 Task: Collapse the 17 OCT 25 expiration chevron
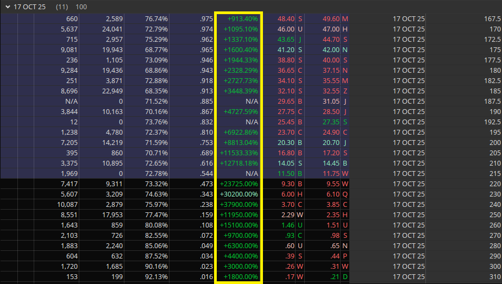[x=7, y=7]
